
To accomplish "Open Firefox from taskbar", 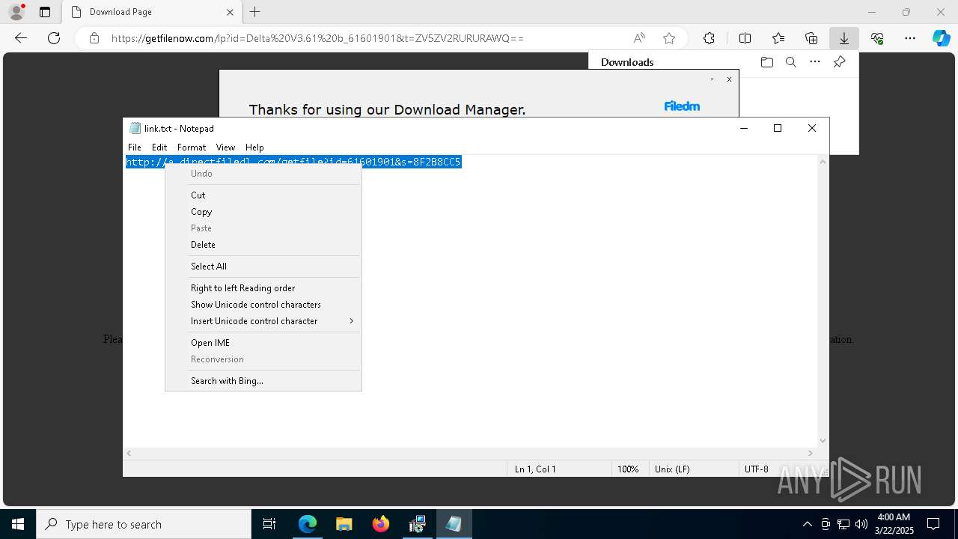I will coord(381,524).
